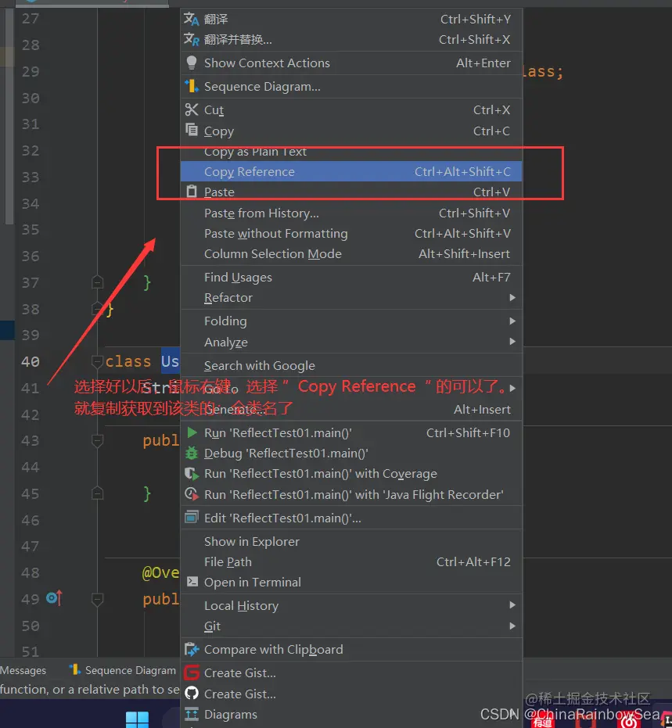This screenshot has height=728, width=672.
Task: Select Search with Google
Action: point(351,366)
